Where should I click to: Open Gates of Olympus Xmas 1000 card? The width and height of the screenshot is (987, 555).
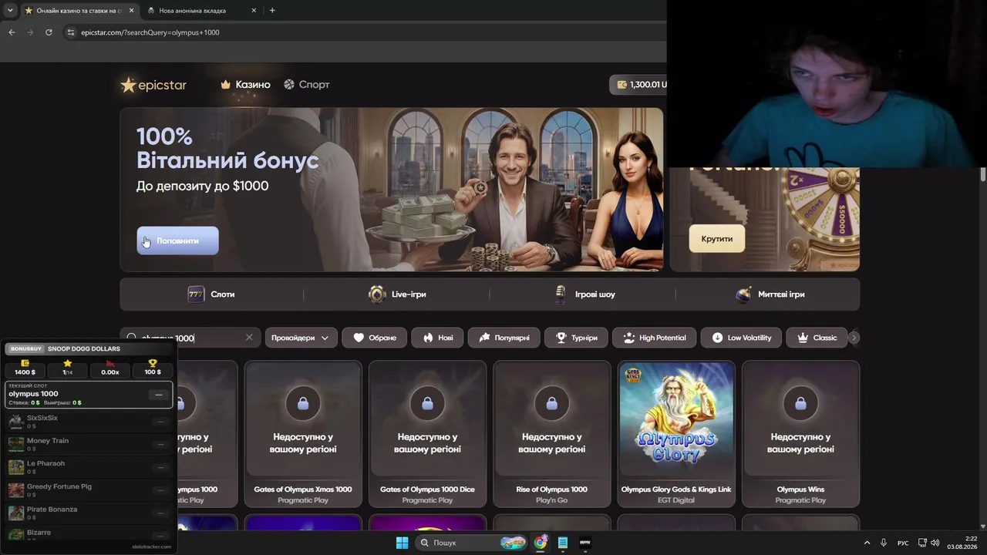click(x=303, y=434)
